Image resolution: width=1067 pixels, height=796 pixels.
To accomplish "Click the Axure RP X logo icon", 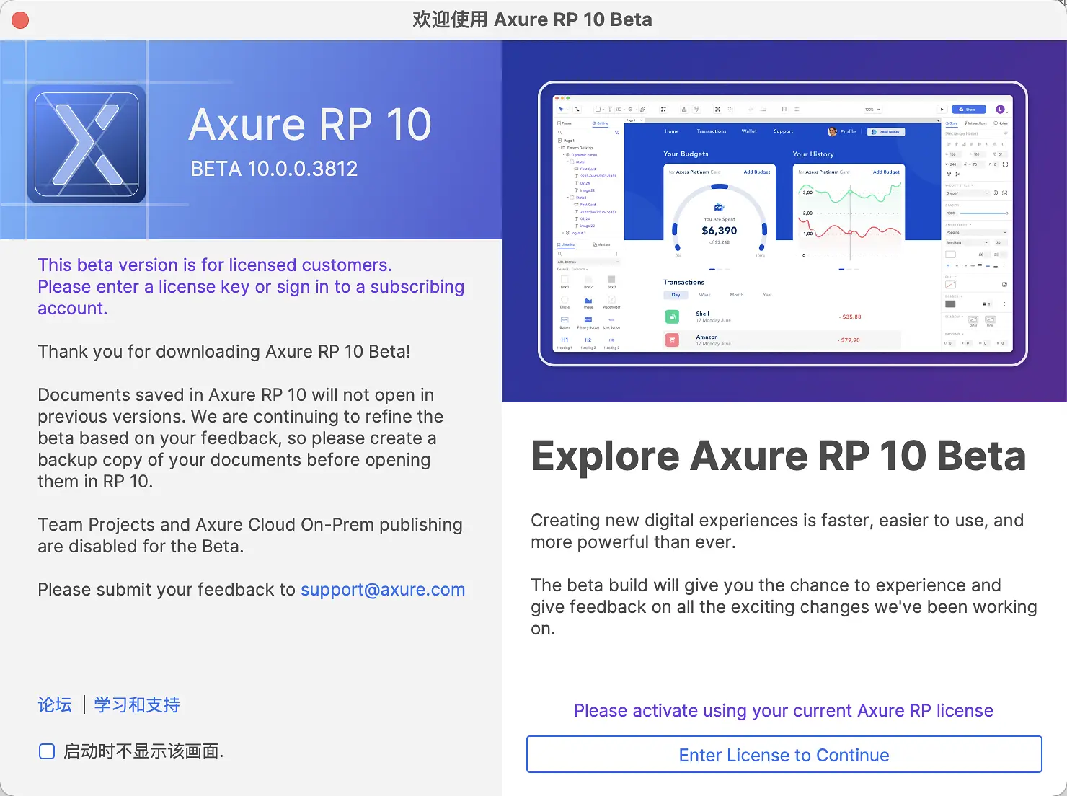I will pyautogui.click(x=85, y=143).
